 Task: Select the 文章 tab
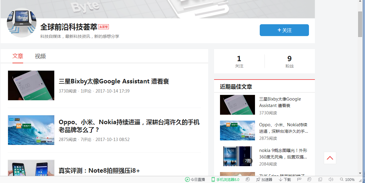coord(18,56)
